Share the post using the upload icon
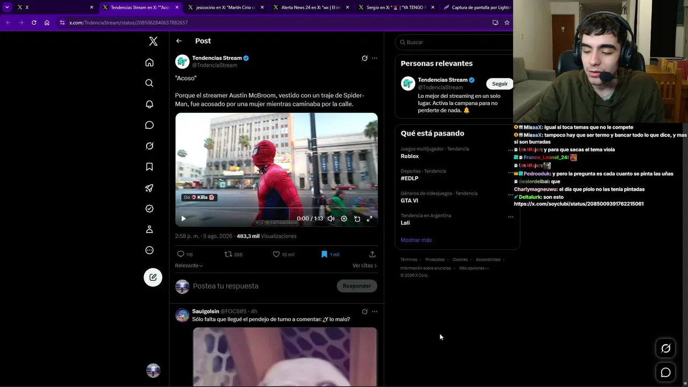 (x=372, y=254)
